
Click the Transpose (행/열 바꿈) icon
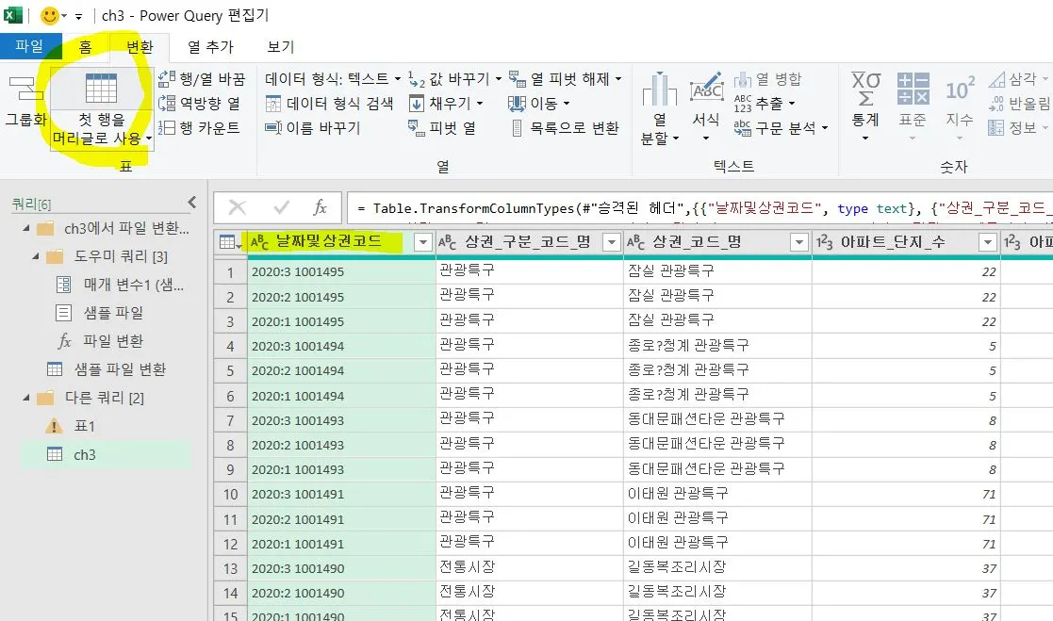tap(167, 79)
